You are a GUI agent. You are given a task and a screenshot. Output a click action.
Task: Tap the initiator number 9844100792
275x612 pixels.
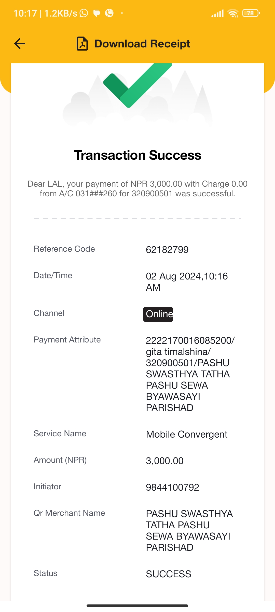(x=172, y=487)
